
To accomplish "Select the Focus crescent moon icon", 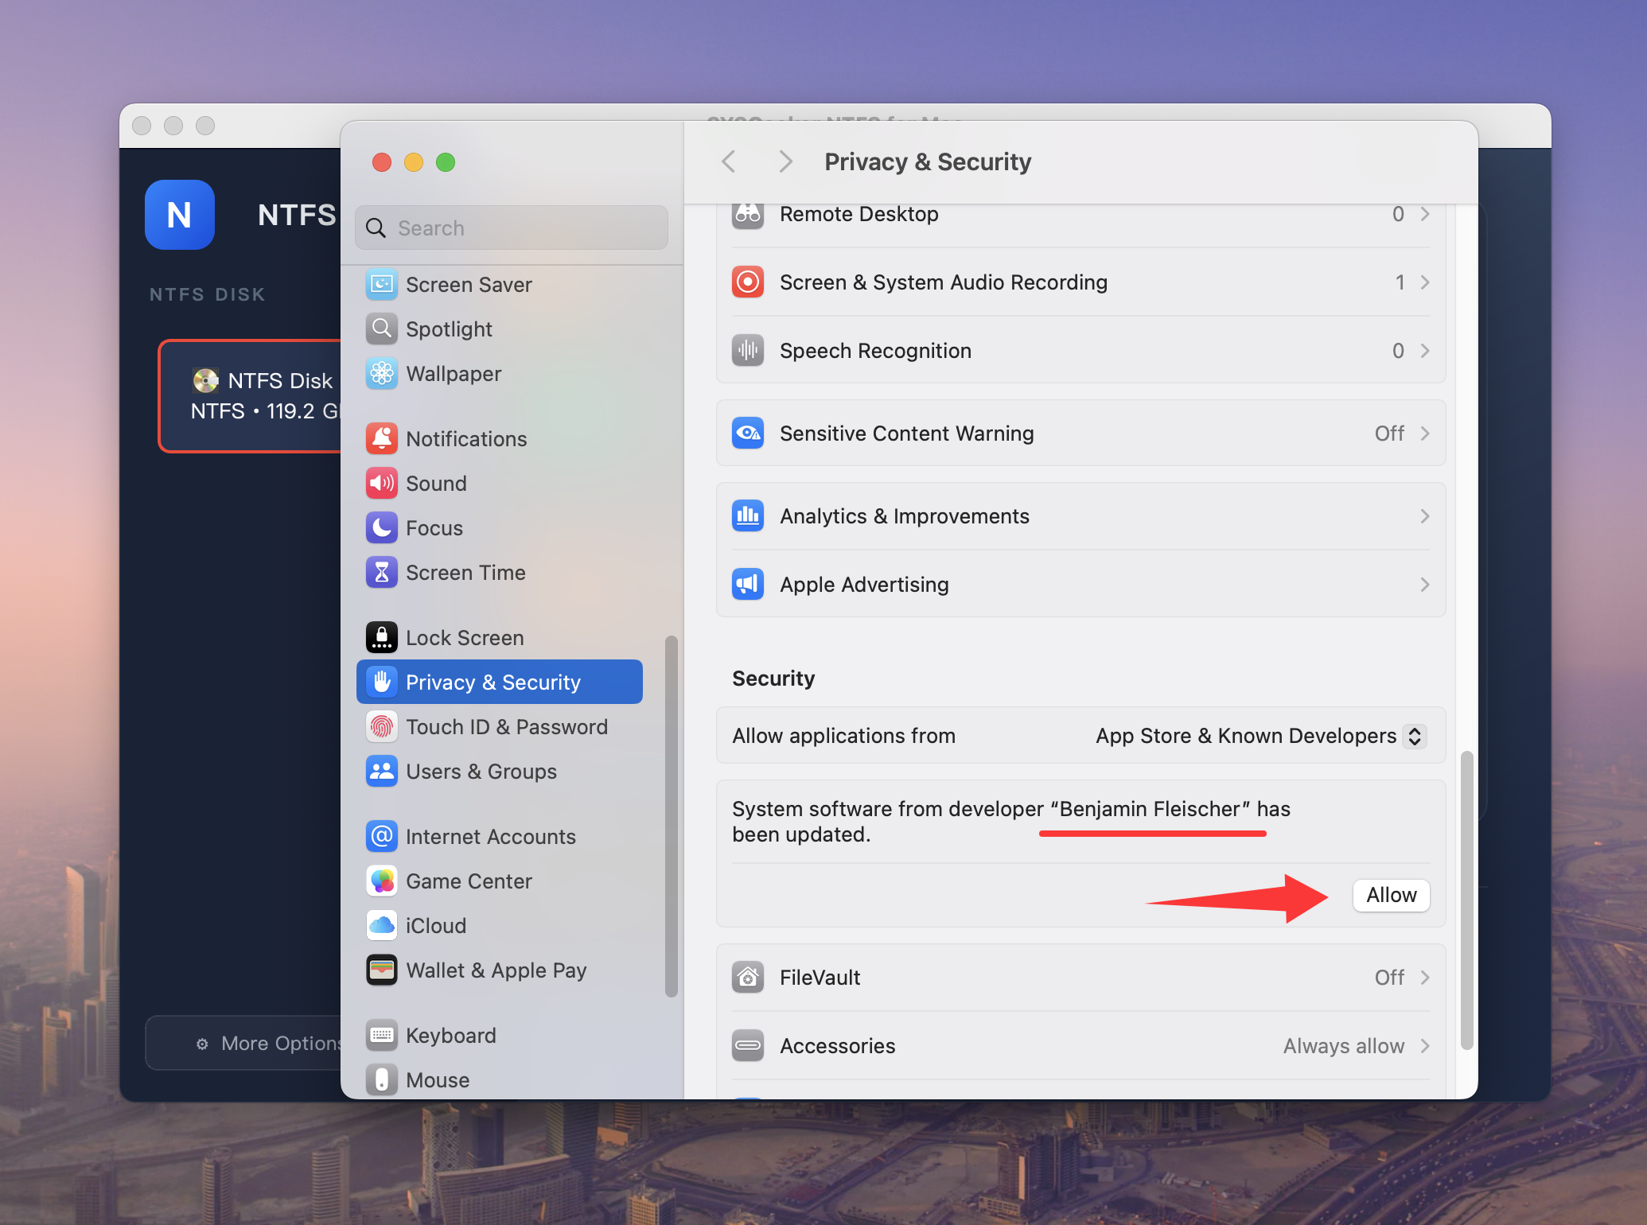I will point(382,527).
